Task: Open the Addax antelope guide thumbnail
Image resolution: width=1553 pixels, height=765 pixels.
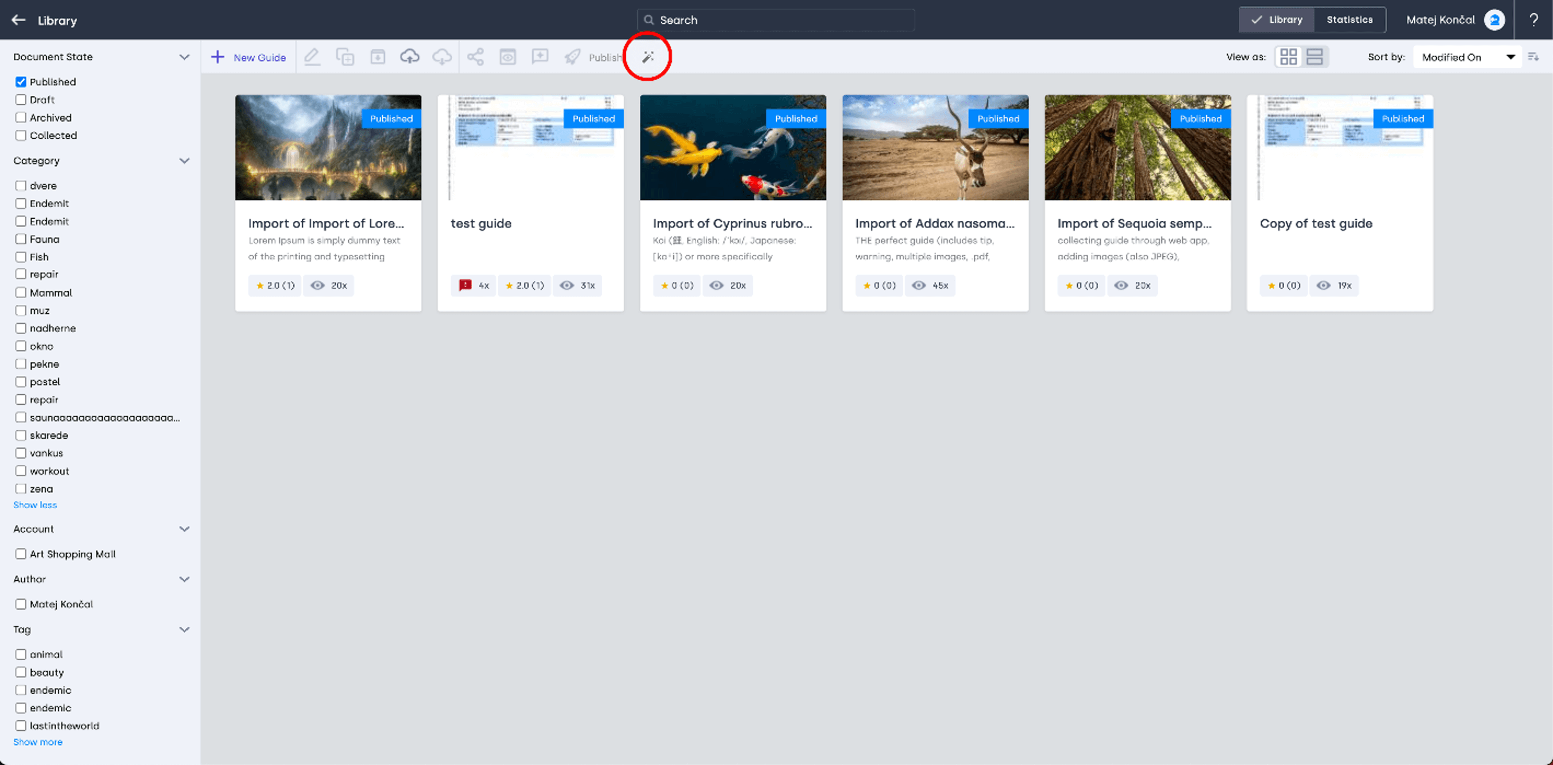Action: [936, 147]
